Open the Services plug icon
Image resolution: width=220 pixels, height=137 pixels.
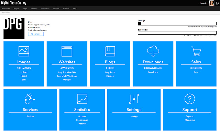(30, 99)
